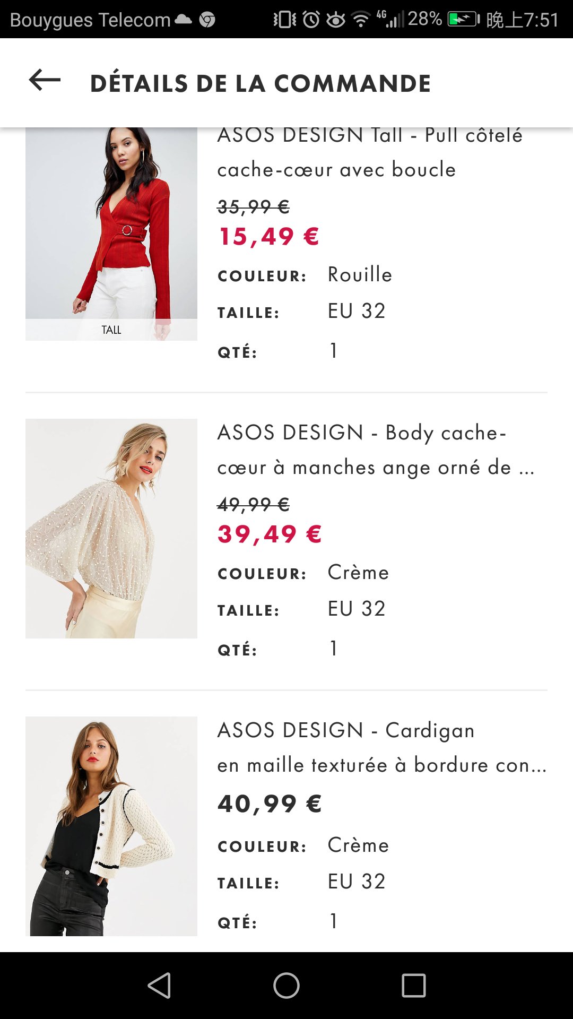Tap the eye comfort status icon
This screenshot has width=573, height=1019.
click(x=335, y=20)
